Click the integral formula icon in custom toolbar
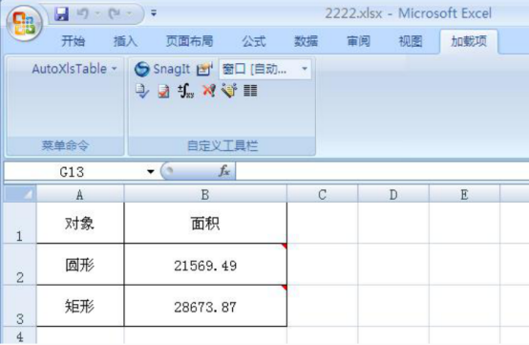This screenshot has width=529, height=345. [x=185, y=91]
